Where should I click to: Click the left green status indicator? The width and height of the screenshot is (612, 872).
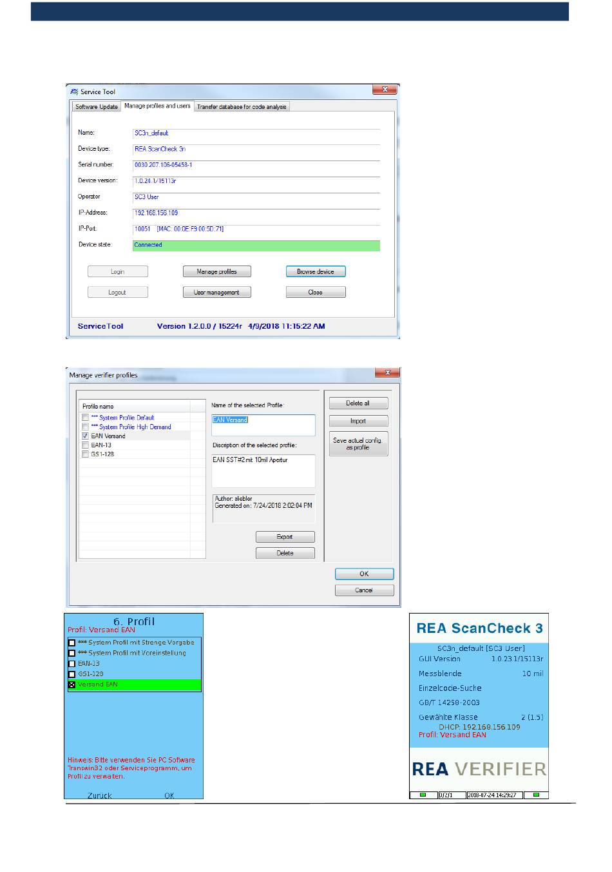pyautogui.click(x=423, y=795)
